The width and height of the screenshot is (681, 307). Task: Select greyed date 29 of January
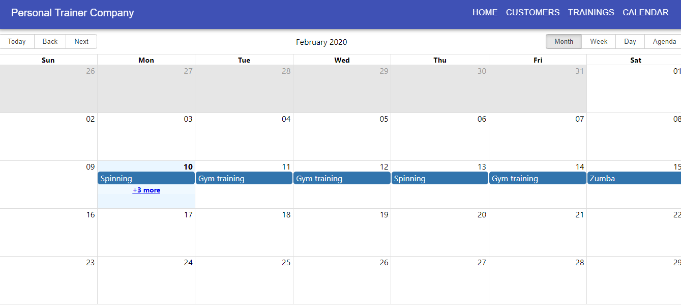(384, 71)
